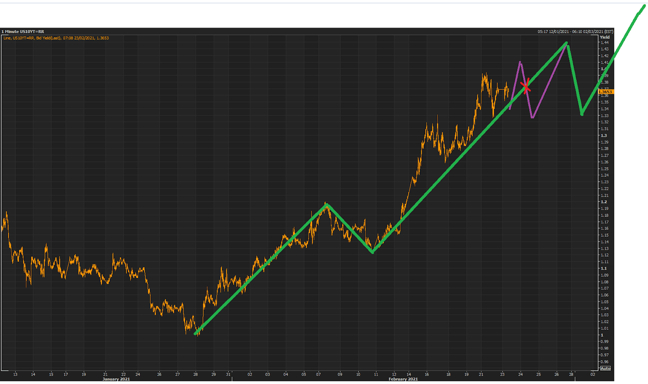Click the Auto scale button
The width and height of the screenshot is (648, 384).
click(605, 368)
